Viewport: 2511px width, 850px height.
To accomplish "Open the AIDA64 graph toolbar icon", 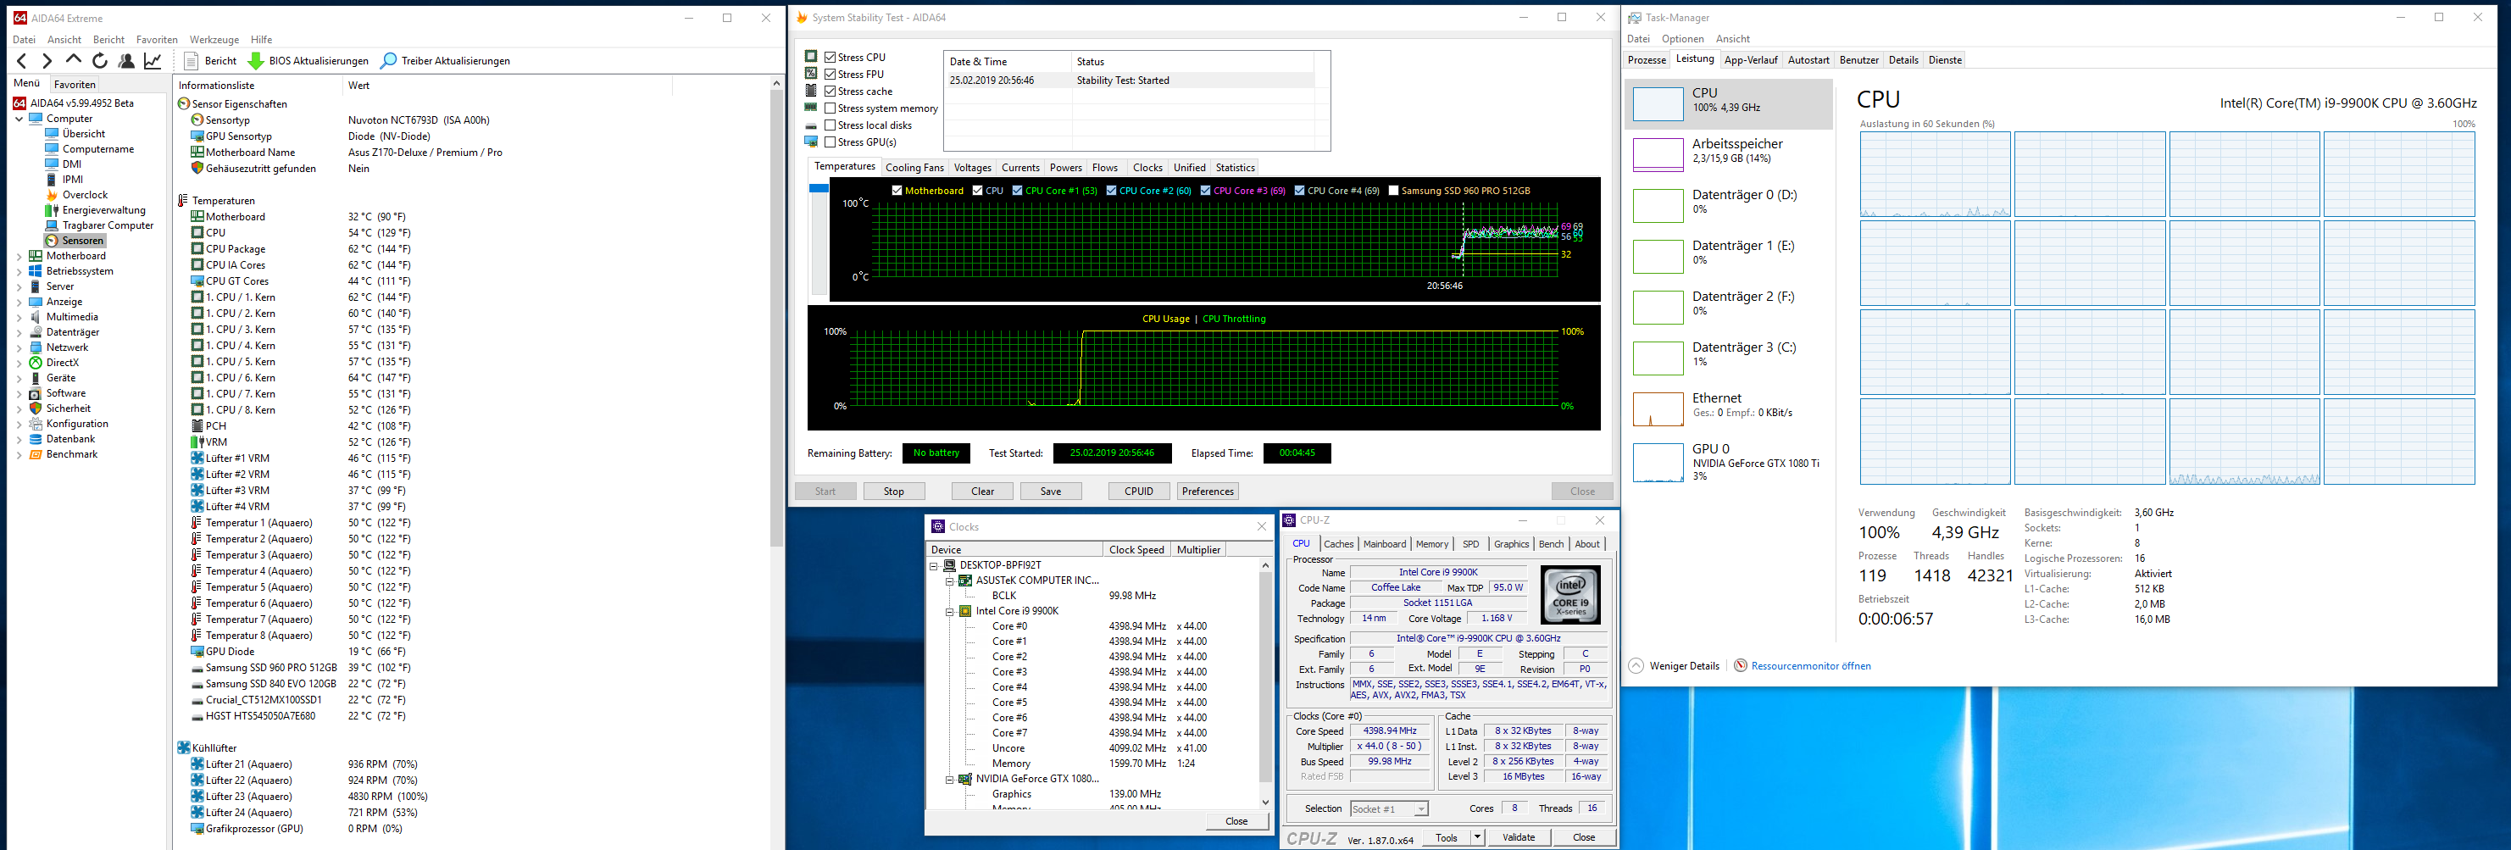I will coord(153,60).
